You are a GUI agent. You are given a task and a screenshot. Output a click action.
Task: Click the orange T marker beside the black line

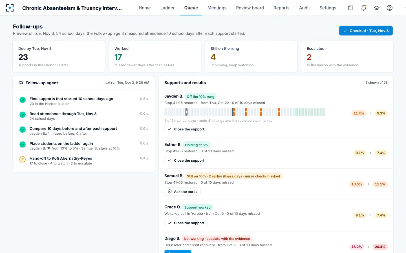tap(234, 112)
